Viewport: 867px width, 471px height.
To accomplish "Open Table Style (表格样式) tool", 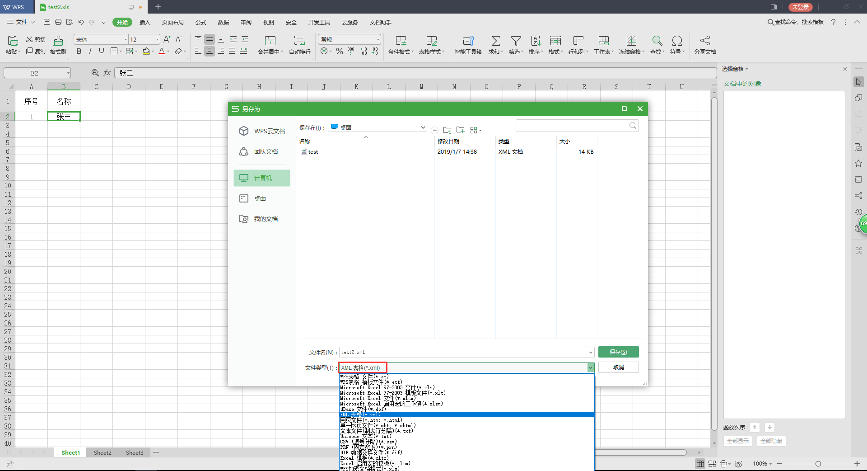I will tap(432, 45).
